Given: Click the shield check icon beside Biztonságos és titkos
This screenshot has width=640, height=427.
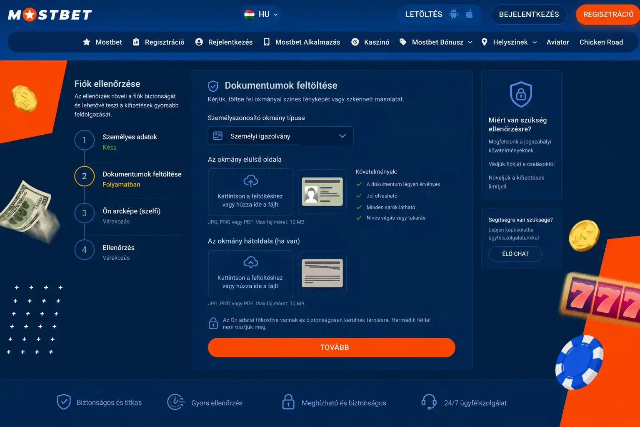Looking at the screenshot, I should [64, 402].
